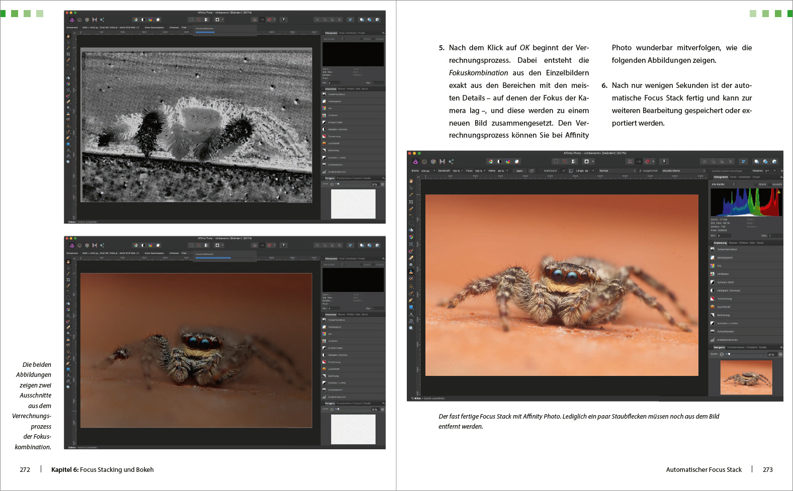The image size is (793, 491).
Task: Click the Zoom magnifier tool at toolbar bottom
Action: pyautogui.click(x=411, y=328)
